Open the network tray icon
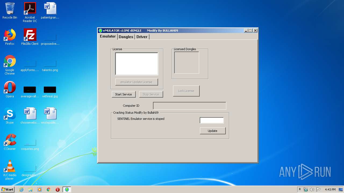Viewport: 344px width, 193px height. (306, 190)
